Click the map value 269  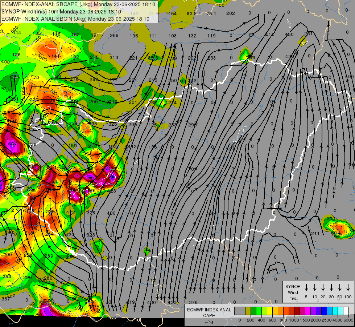point(114,35)
